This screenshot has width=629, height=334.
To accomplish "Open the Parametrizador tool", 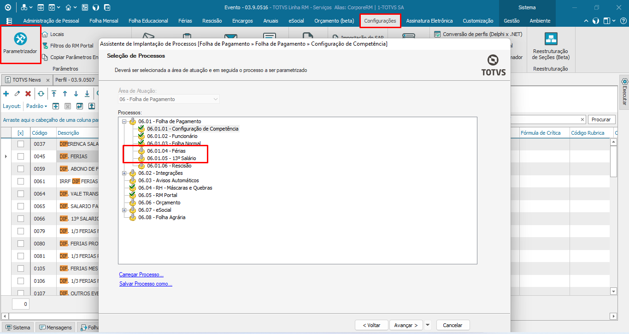I will click(20, 44).
